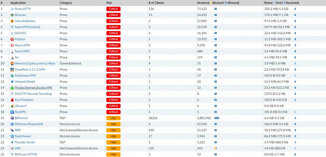The height and width of the screenshot is (157, 326).
Task: Sort by the Category column header
Action: pyautogui.click(x=66, y=3)
